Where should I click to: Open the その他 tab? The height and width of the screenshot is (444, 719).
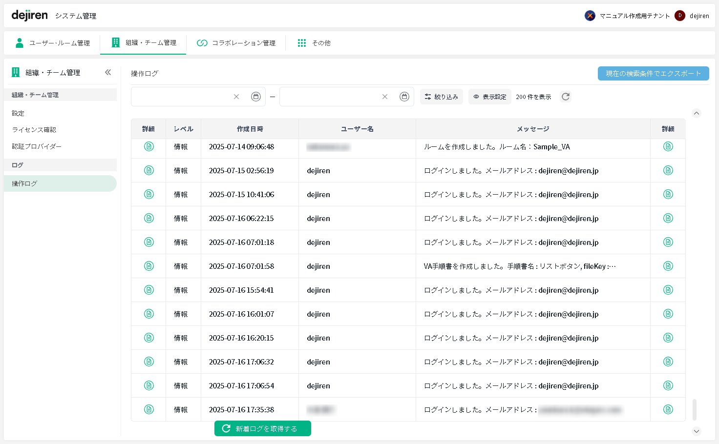(314, 43)
